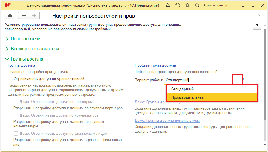Open Демо: Группы доступа номенклатуры link
The width and height of the screenshot is (268, 152).
click(x=167, y=120)
